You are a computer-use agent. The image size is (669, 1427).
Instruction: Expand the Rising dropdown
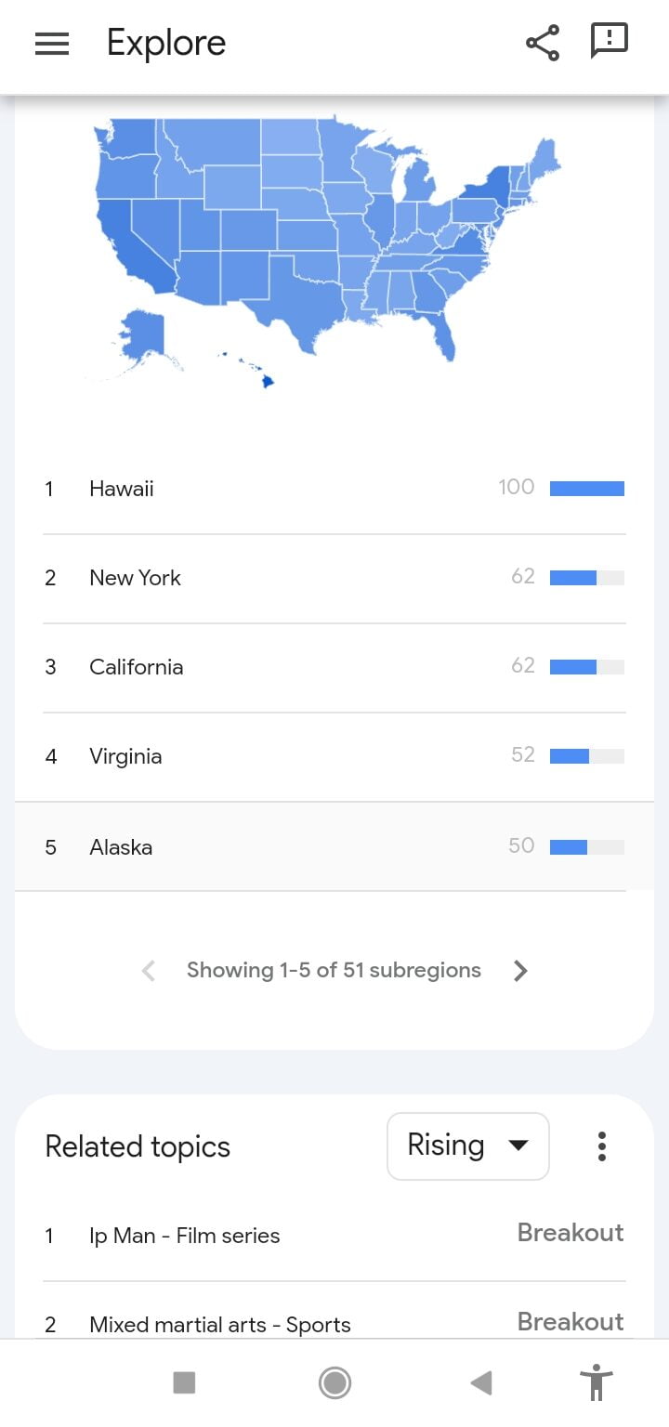467,1146
